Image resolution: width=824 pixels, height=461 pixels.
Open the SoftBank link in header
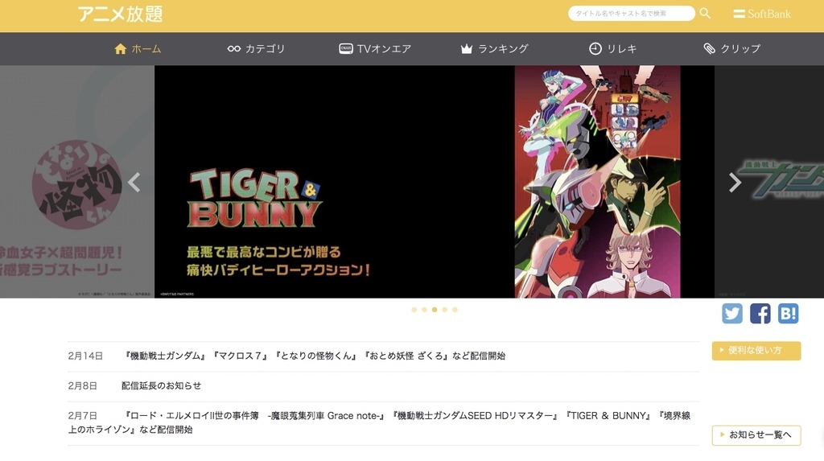[762, 14]
